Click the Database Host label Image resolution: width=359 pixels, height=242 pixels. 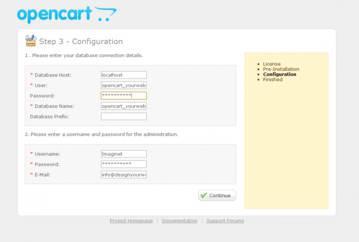click(x=53, y=75)
